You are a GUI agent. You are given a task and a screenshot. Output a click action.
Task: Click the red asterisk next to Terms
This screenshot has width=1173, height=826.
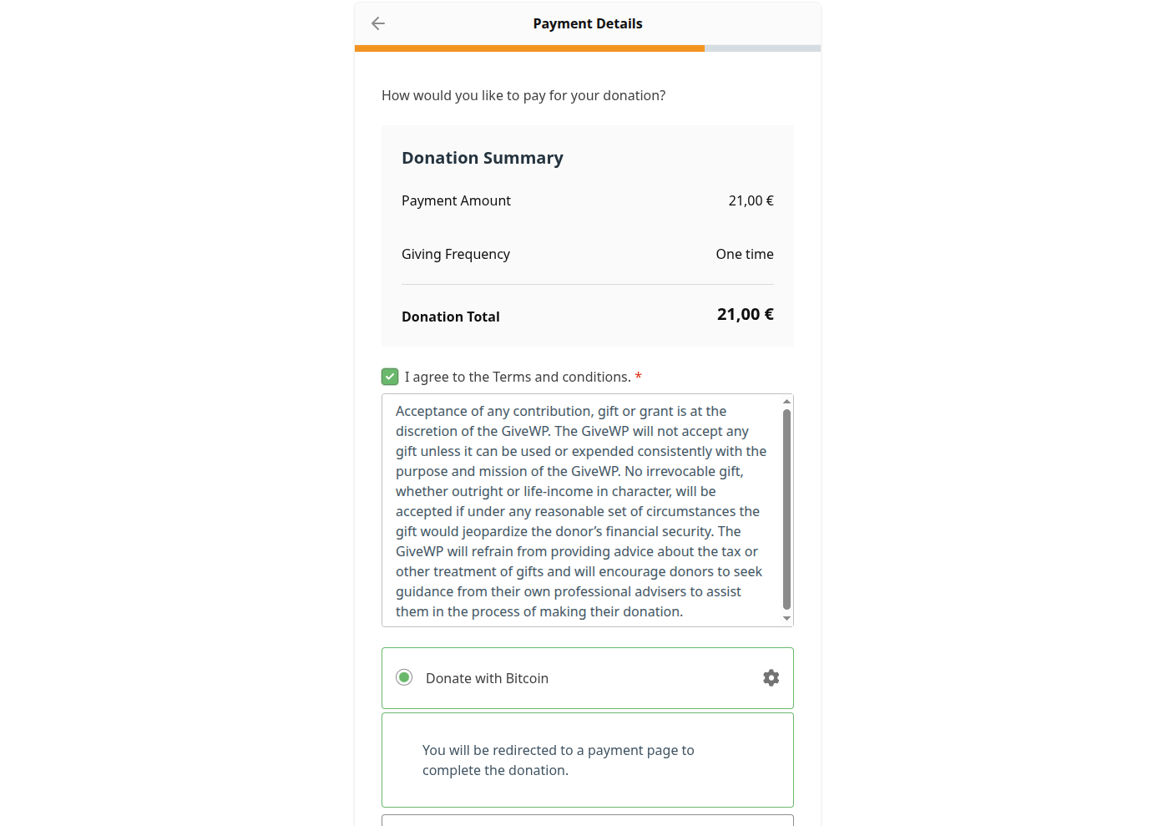pos(638,377)
